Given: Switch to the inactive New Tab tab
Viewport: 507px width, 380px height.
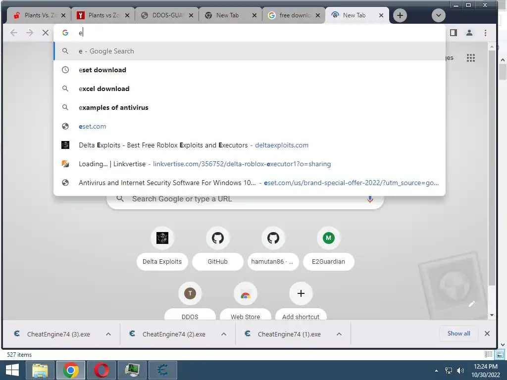Looking at the screenshot, I should (x=230, y=15).
